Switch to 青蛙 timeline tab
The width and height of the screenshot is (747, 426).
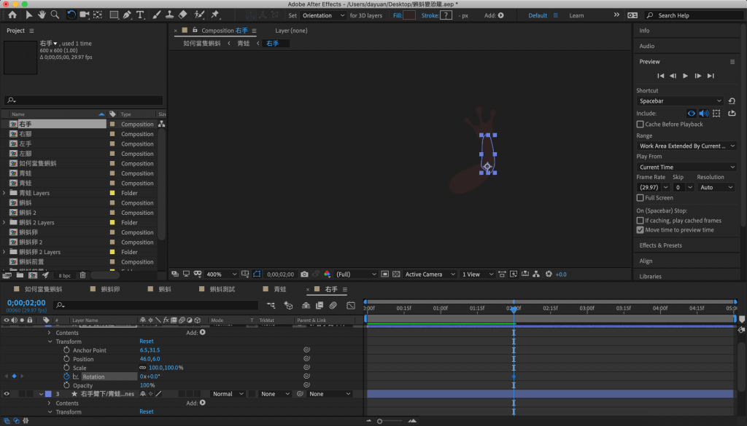click(280, 289)
